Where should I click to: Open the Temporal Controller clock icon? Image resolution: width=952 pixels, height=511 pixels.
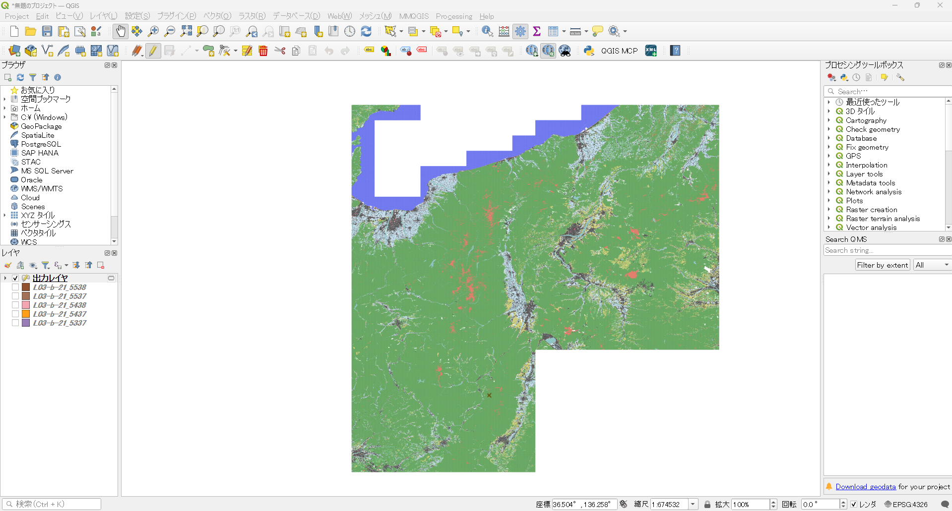350,31
